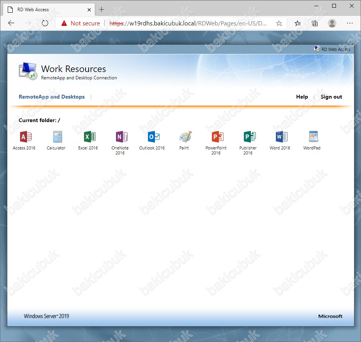
Task: Close the RD Web Access tab
Action: pos(89,10)
